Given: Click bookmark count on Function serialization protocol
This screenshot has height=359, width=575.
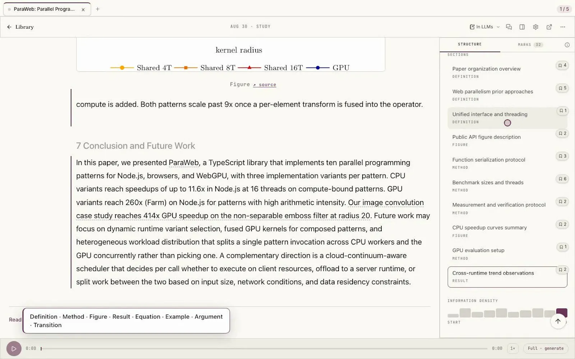Looking at the screenshot, I should point(562,156).
